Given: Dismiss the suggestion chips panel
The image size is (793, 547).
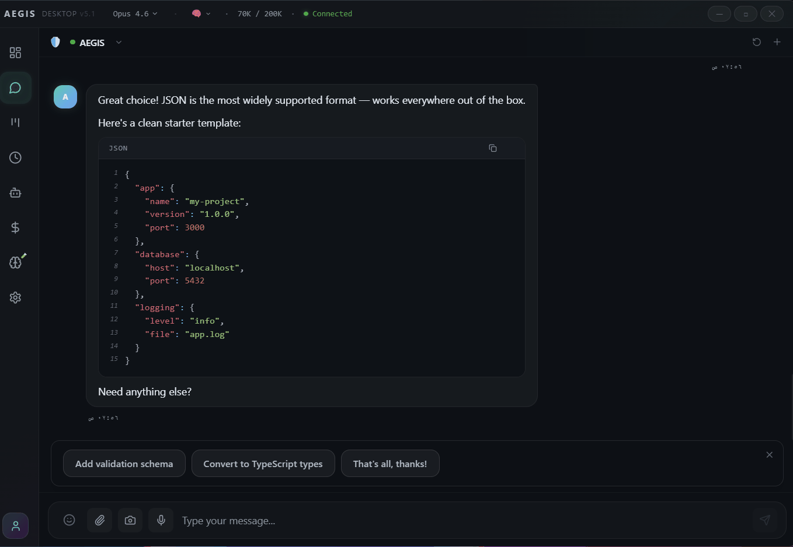Looking at the screenshot, I should (770, 455).
